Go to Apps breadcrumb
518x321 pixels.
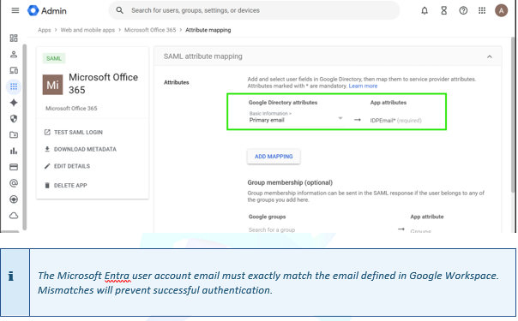point(45,30)
